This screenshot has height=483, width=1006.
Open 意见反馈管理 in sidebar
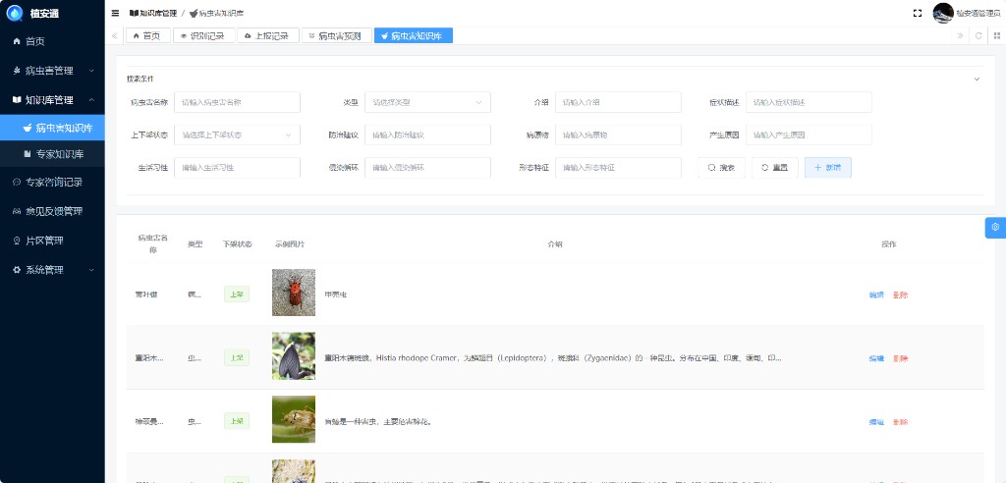52,211
